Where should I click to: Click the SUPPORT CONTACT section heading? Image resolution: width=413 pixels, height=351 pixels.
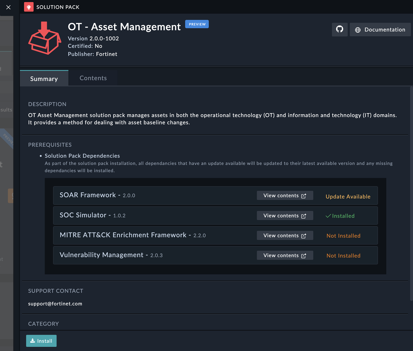point(56,291)
